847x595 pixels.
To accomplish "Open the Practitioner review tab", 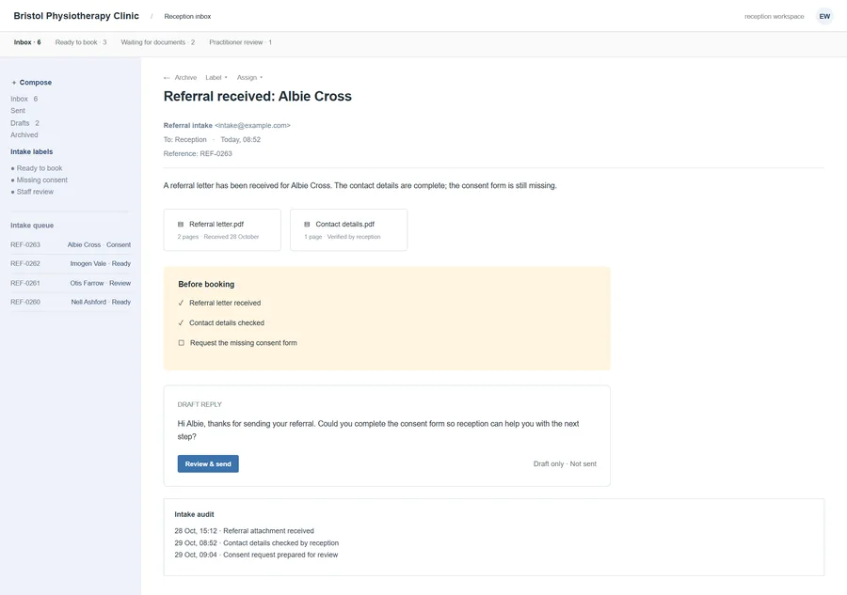I will 240,42.
